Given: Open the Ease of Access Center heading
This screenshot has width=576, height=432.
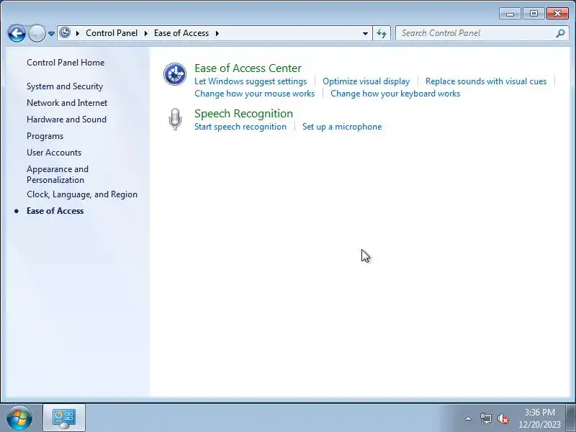Looking at the screenshot, I should coord(248,68).
